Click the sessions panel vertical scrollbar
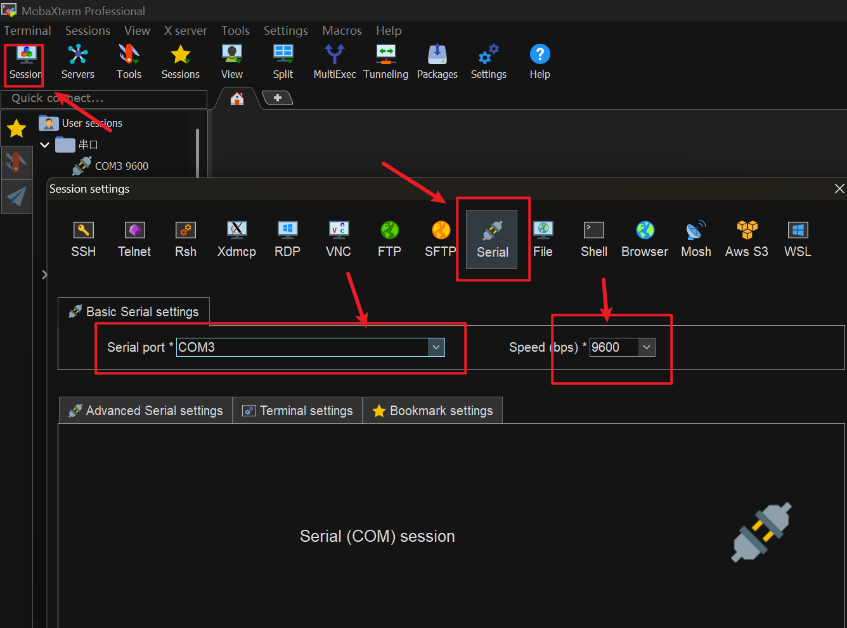847x628 pixels. (x=198, y=152)
